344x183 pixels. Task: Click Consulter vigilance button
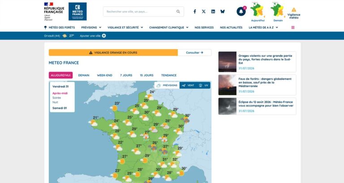pos(194,53)
